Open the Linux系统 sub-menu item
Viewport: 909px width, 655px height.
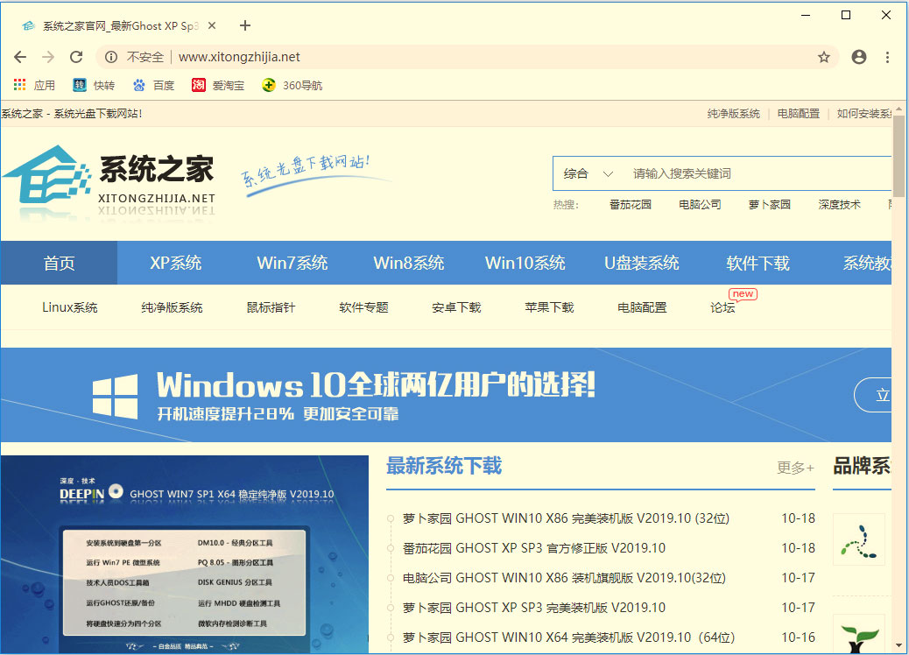pos(69,307)
